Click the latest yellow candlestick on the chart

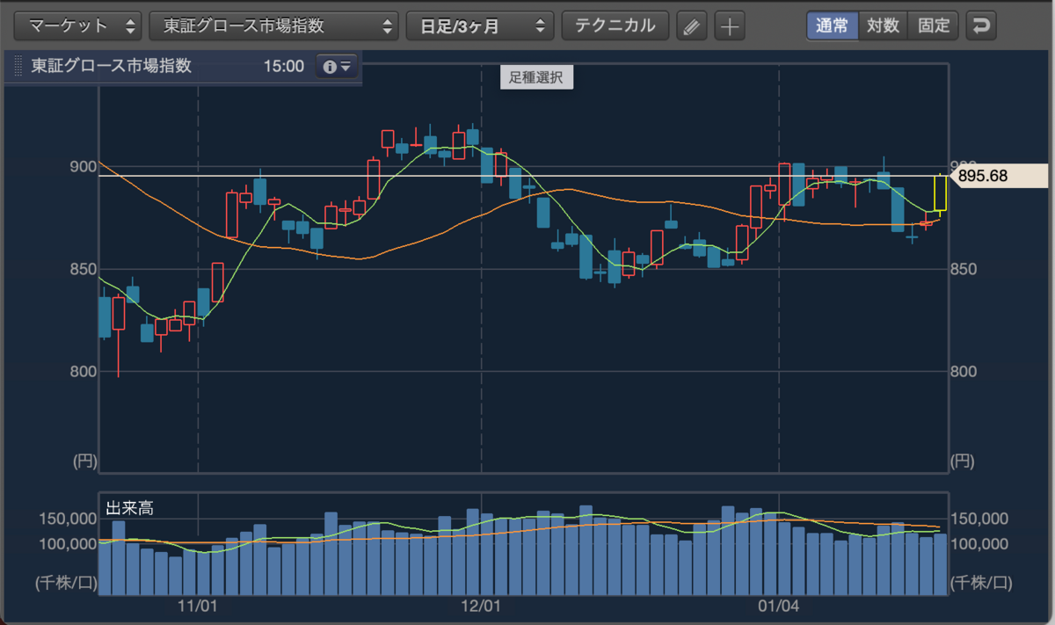[940, 193]
